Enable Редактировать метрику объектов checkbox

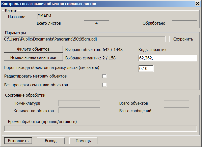104,76
